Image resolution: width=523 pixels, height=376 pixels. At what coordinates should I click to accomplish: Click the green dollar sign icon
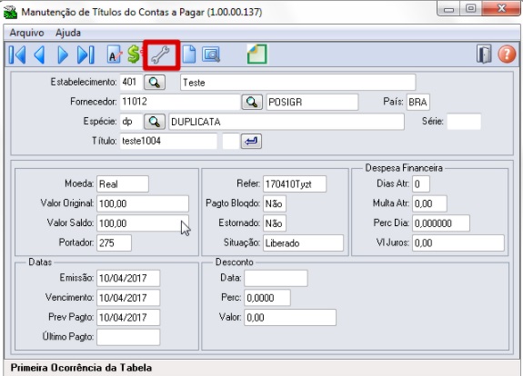tap(134, 54)
